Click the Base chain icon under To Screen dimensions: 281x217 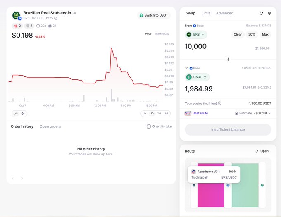pyautogui.click(x=191, y=68)
